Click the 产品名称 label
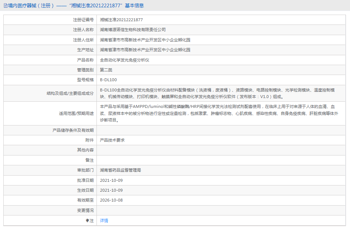Image resolution: width=350 pixels, height=229 pixels. [x=85, y=60]
